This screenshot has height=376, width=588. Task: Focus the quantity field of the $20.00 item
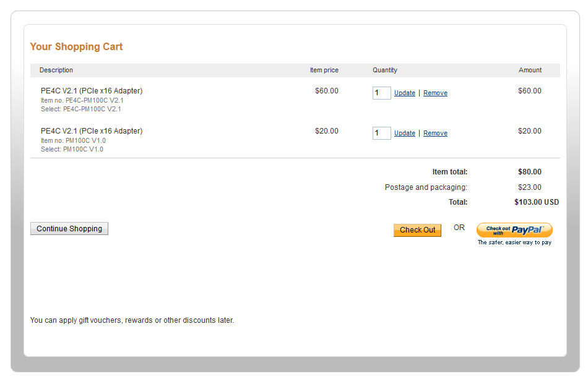click(x=382, y=133)
